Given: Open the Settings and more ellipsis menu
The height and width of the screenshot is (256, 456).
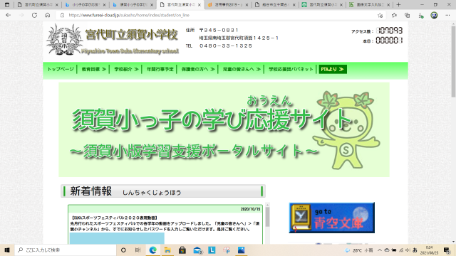Looking at the screenshot, I should point(447,16).
